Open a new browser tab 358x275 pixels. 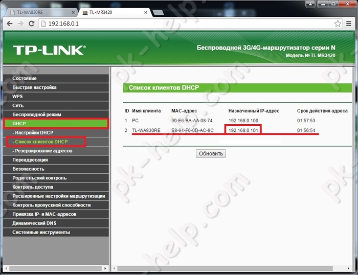(x=158, y=13)
